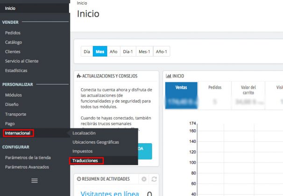Select the Ventas chart tab

[x=181, y=87]
